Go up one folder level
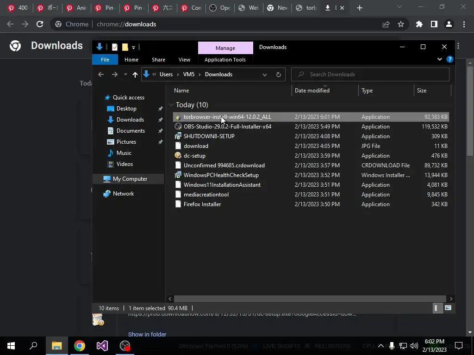Screen dimensions: 474x355 click(135, 74)
